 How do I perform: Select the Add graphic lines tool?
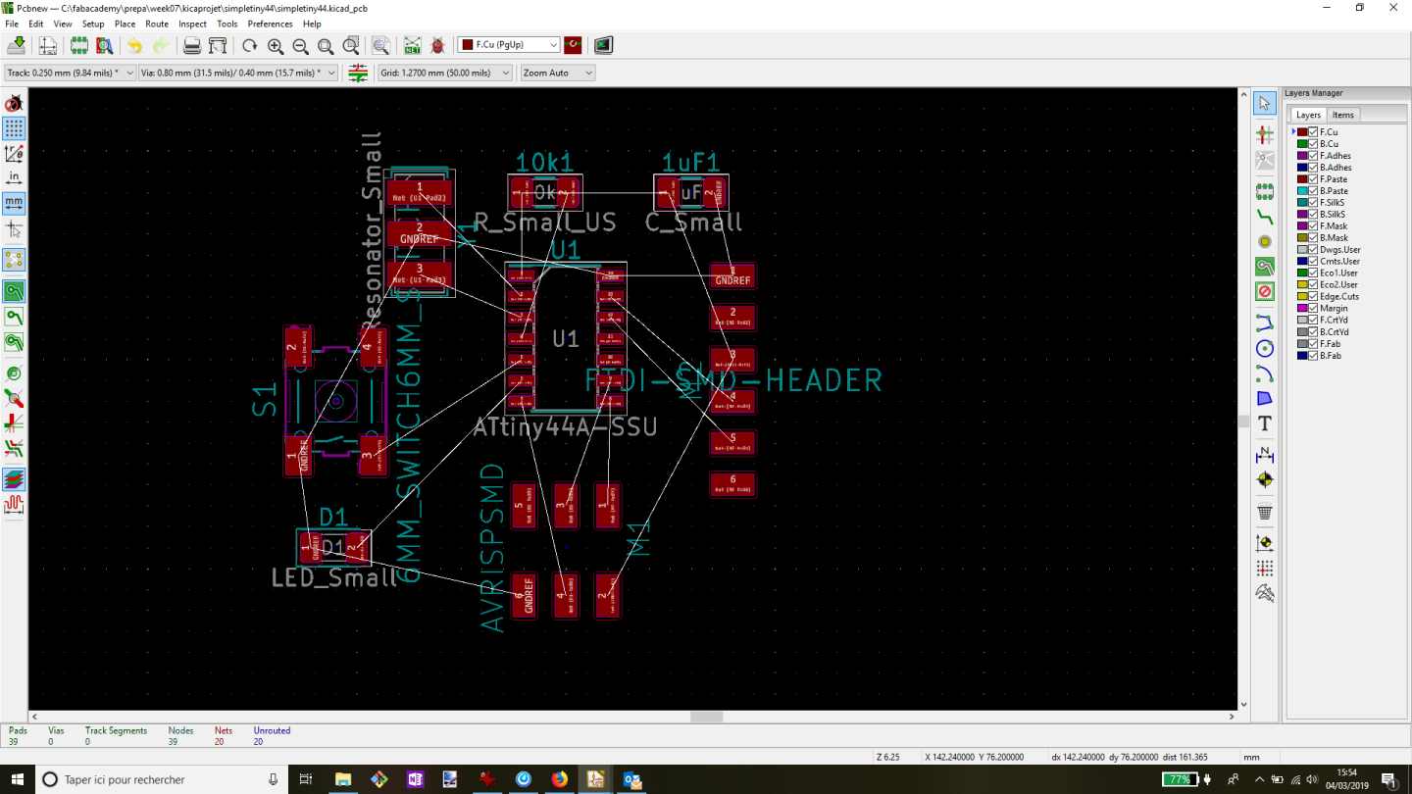1265,323
